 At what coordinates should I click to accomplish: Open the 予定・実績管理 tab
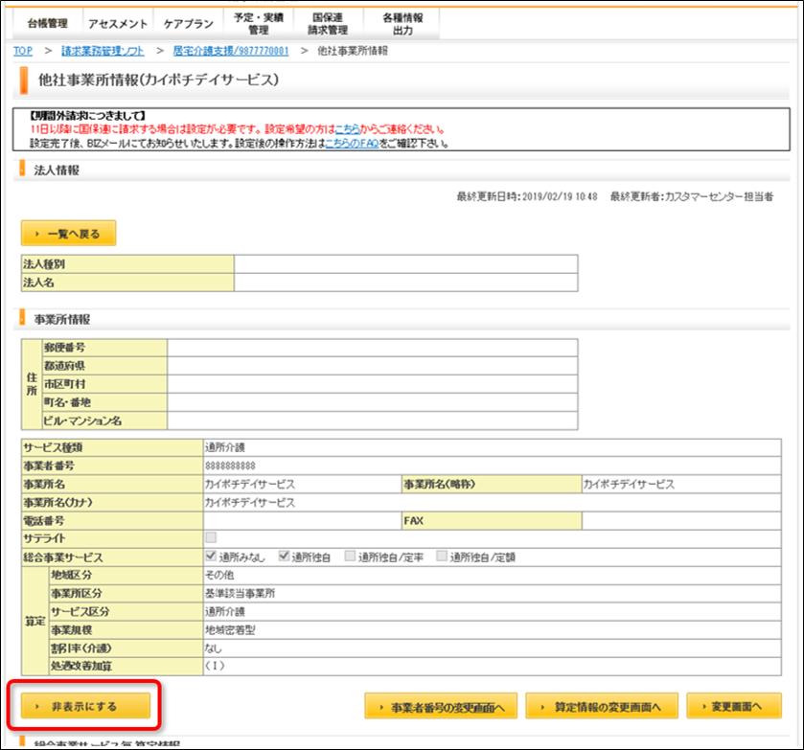[x=259, y=24]
